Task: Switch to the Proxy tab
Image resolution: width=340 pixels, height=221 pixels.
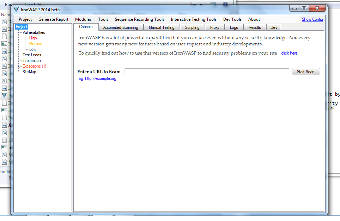Action: 214,27
